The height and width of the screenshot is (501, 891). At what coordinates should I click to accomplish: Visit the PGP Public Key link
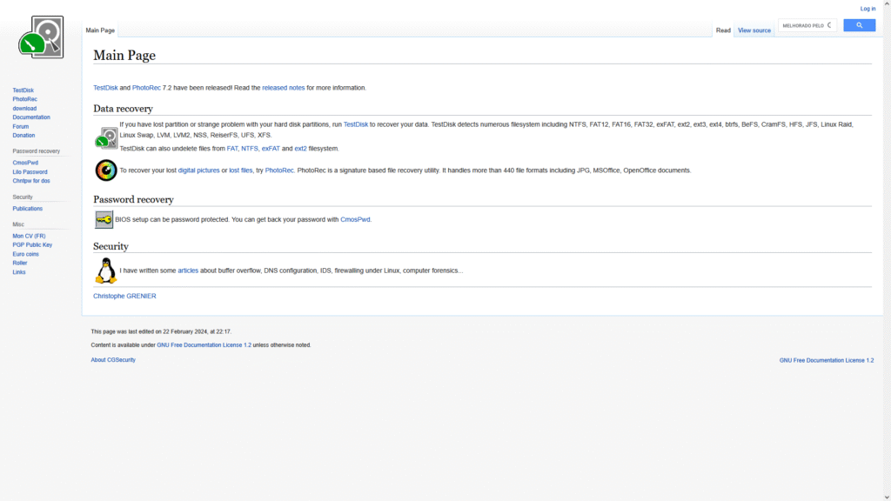[32, 245]
